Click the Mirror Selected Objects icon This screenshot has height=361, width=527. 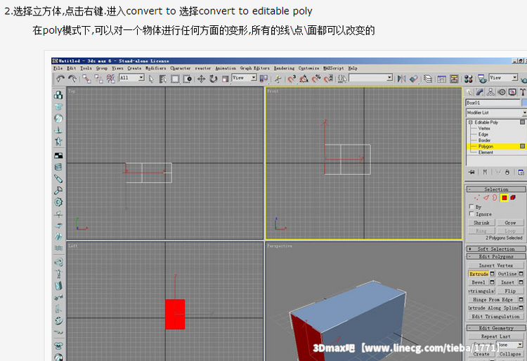pos(401,79)
